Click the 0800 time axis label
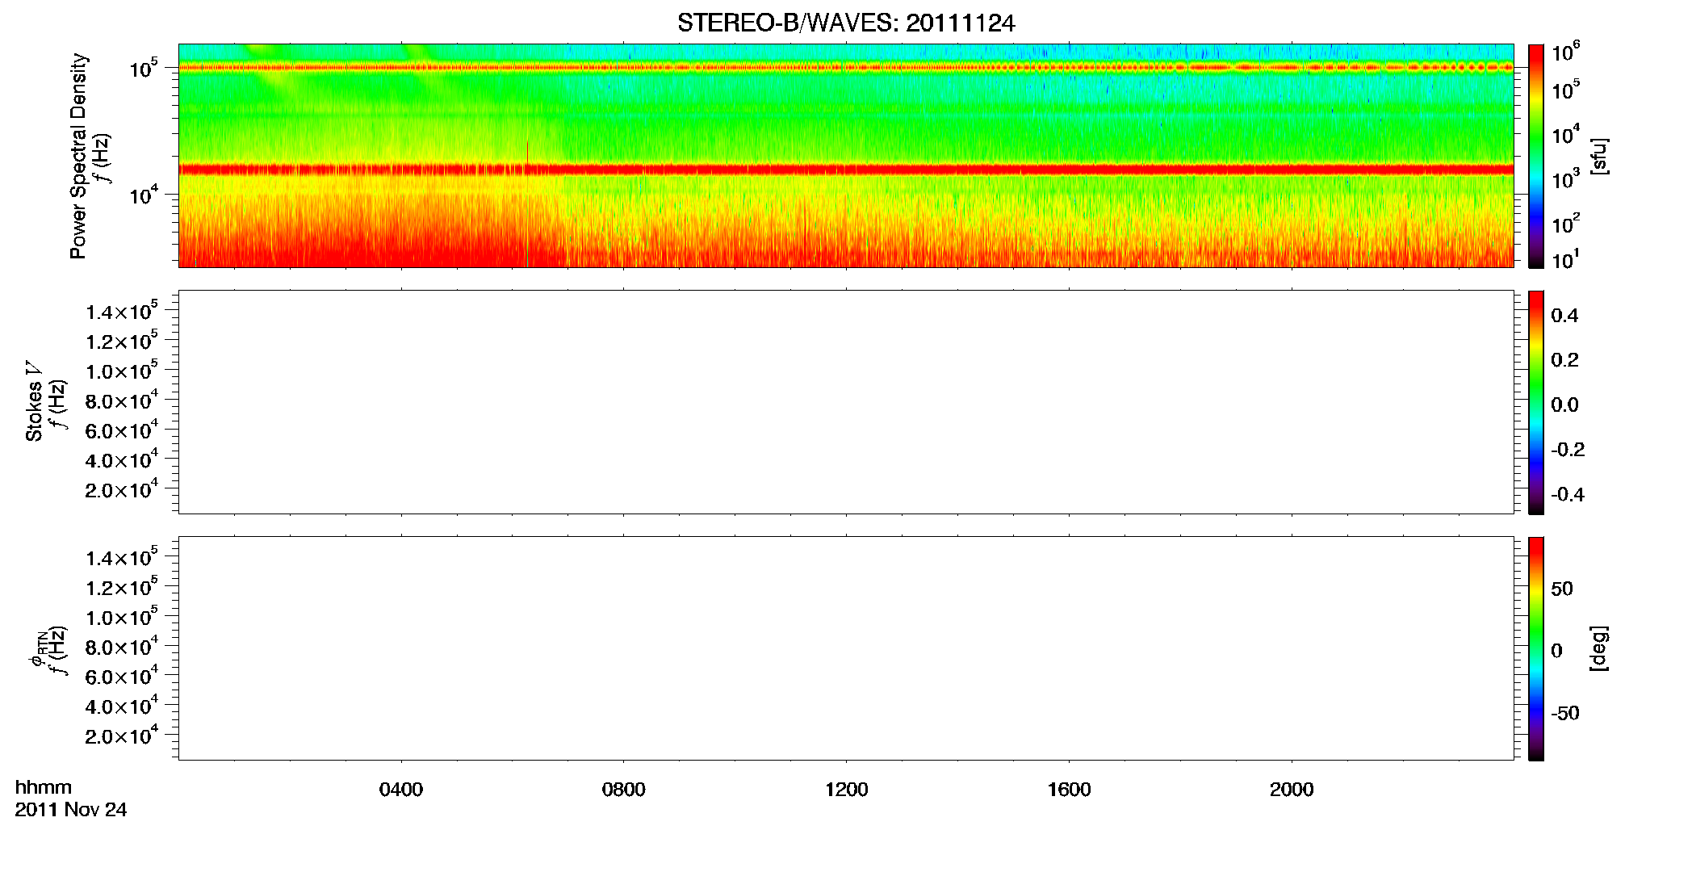 point(623,790)
